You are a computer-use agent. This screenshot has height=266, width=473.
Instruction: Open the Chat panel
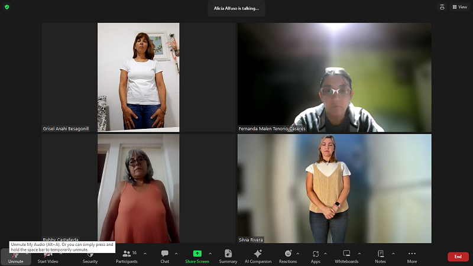pos(164,256)
